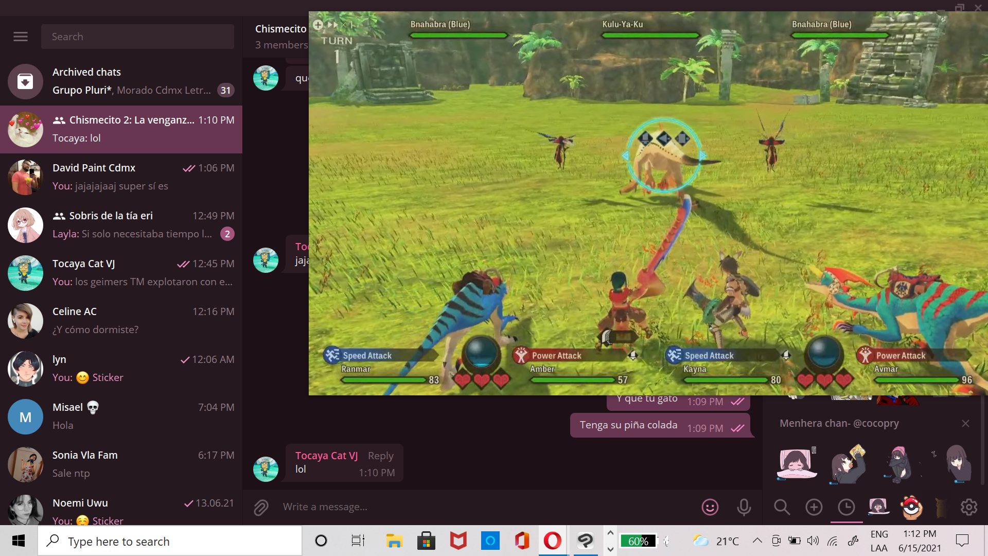The image size is (988, 556).
Task: Close the Menhera chan sticker set
Action: coord(965,423)
